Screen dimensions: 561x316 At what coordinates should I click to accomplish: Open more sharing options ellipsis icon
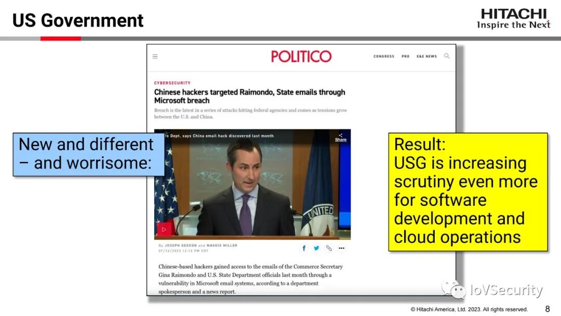coord(342,248)
